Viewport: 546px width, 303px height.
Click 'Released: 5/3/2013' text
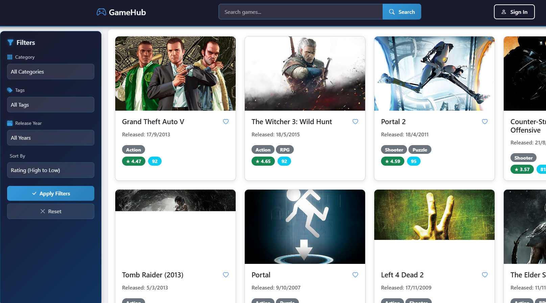coord(145,288)
